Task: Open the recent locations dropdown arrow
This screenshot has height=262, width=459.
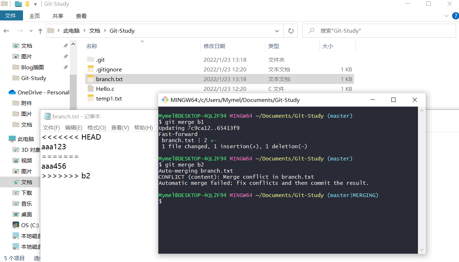Action: pyautogui.click(x=31, y=31)
